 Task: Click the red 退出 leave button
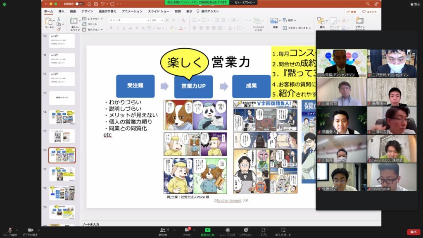point(413,232)
